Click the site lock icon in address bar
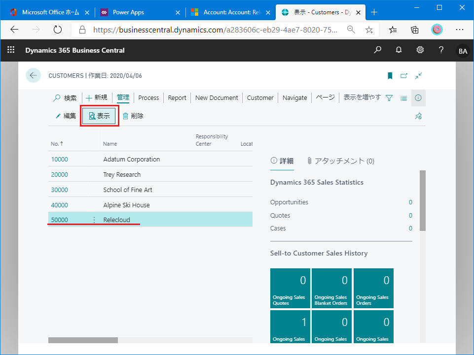The width and height of the screenshot is (474, 355). 82,30
